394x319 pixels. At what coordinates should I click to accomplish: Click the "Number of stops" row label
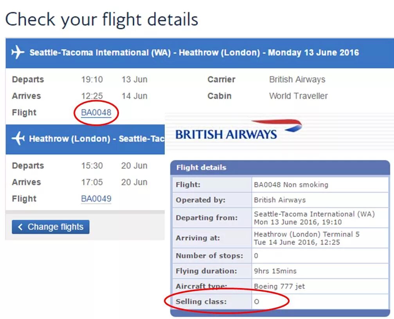coord(209,256)
